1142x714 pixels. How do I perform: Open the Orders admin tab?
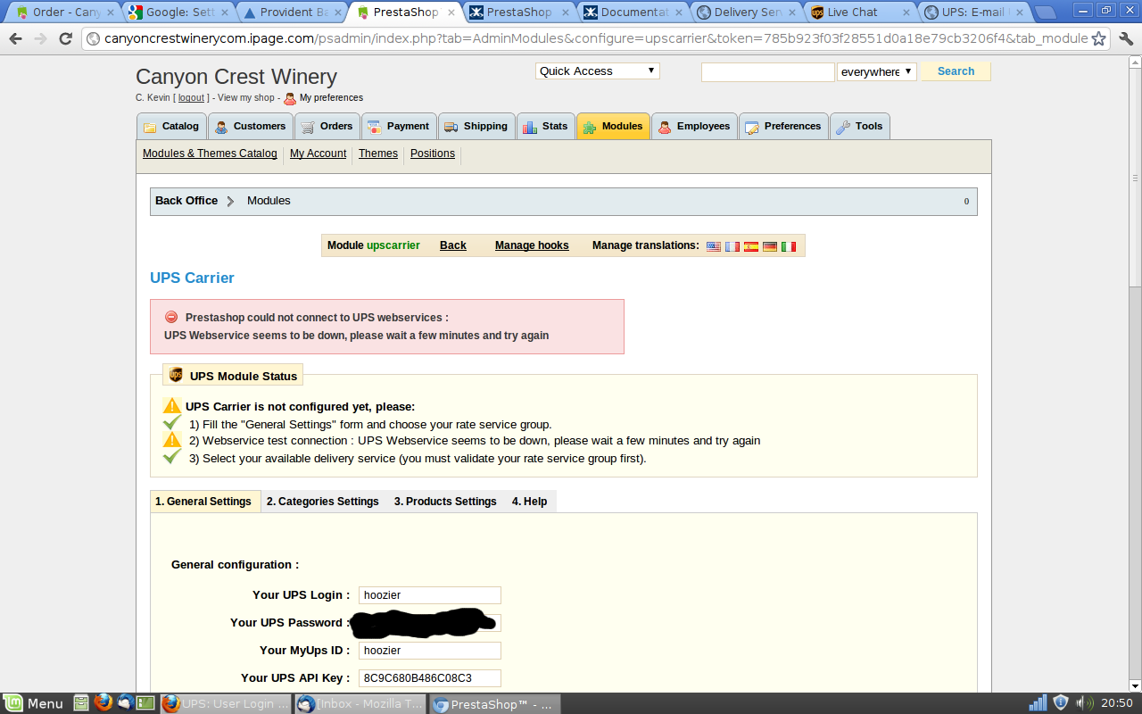[x=327, y=126]
